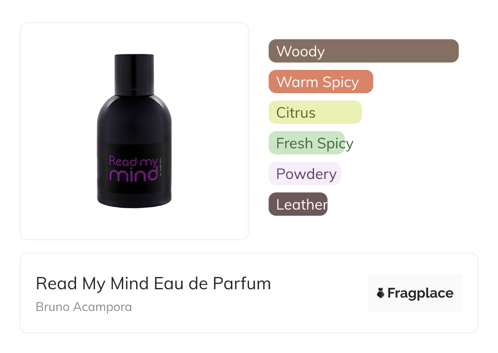Image resolution: width=498 pixels, height=353 pixels.
Task: Click the rounded base of the bottle
Action: pos(135,201)
